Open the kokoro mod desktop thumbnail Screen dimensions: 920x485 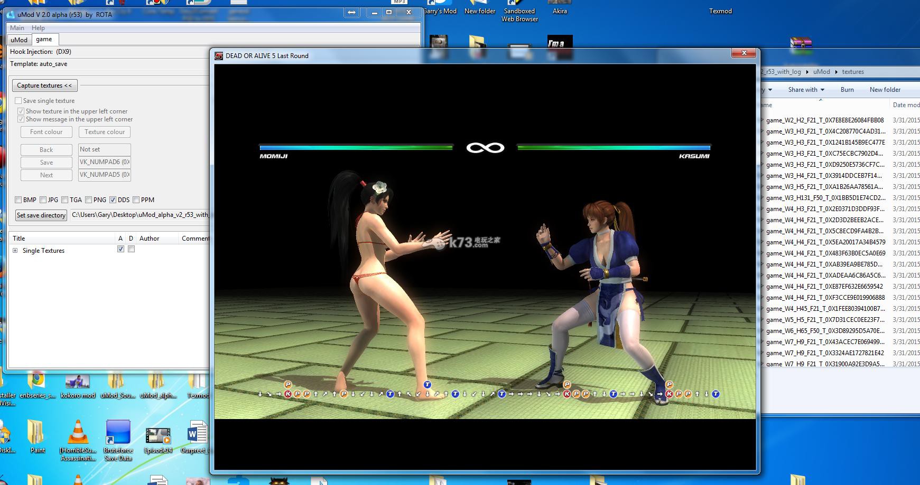[78, 385]
